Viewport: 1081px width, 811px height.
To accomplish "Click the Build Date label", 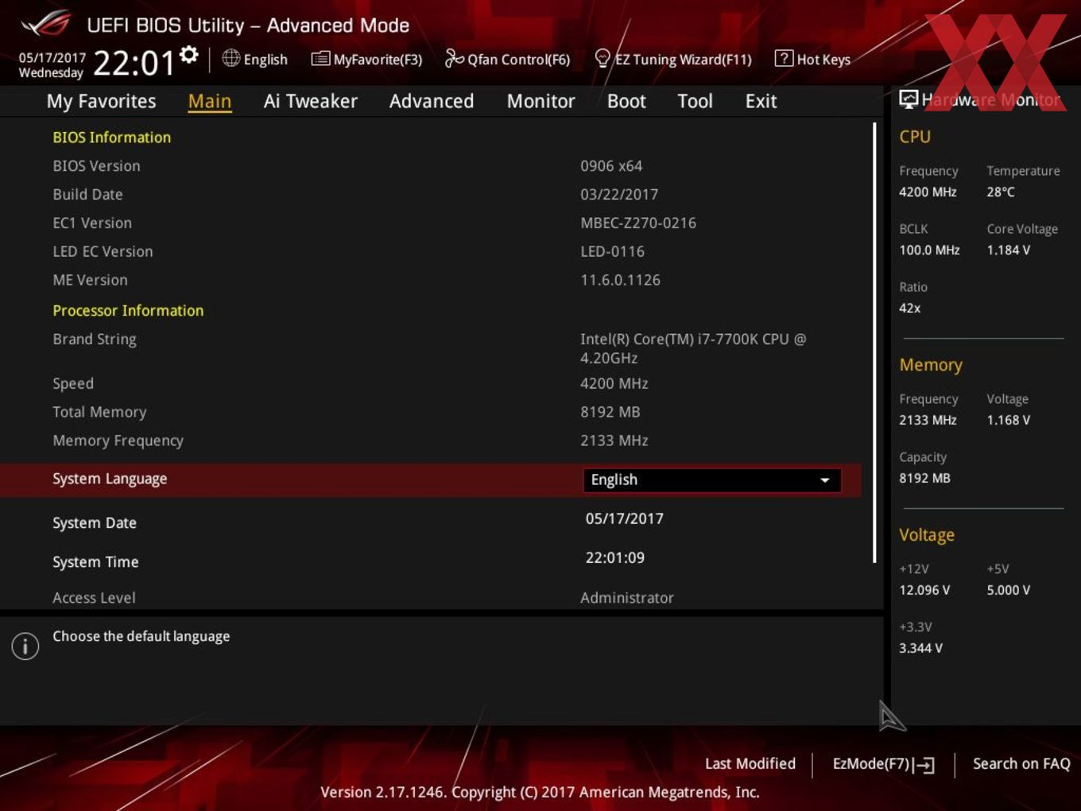I will pos(87,194).
